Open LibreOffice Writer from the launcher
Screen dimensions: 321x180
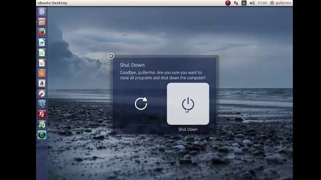tap(42, 42)
